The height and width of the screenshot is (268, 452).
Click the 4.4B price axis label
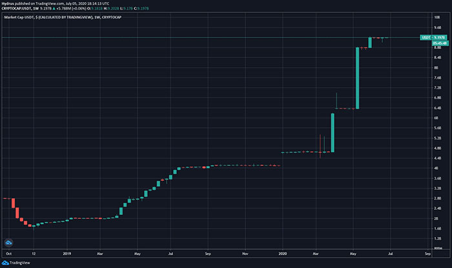pos(438,158)
